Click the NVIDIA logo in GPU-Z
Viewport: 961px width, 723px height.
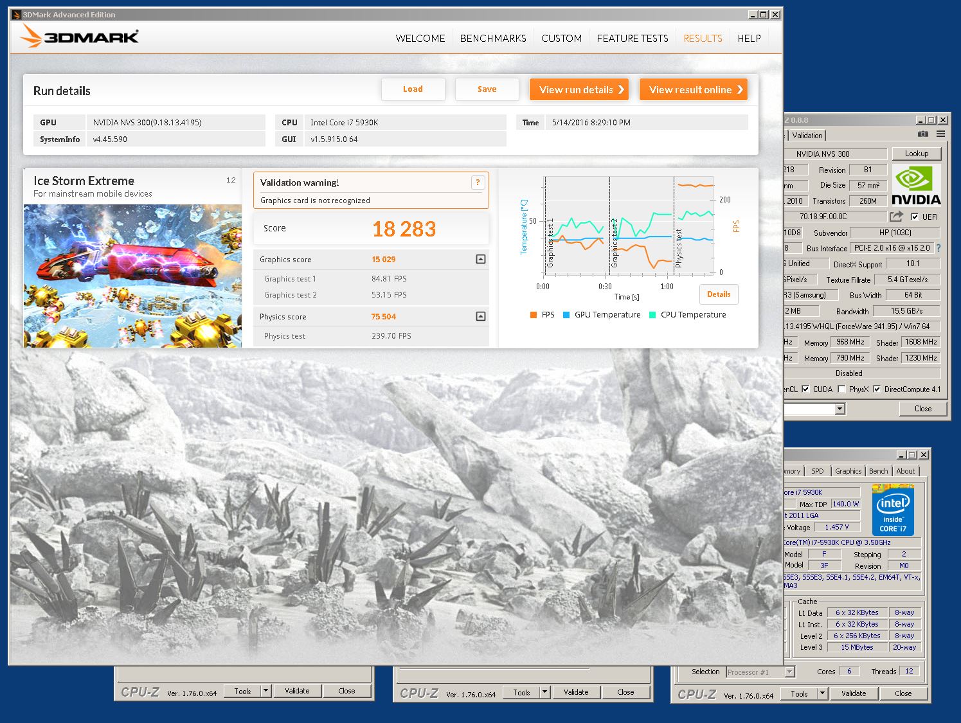coord(916,186)
